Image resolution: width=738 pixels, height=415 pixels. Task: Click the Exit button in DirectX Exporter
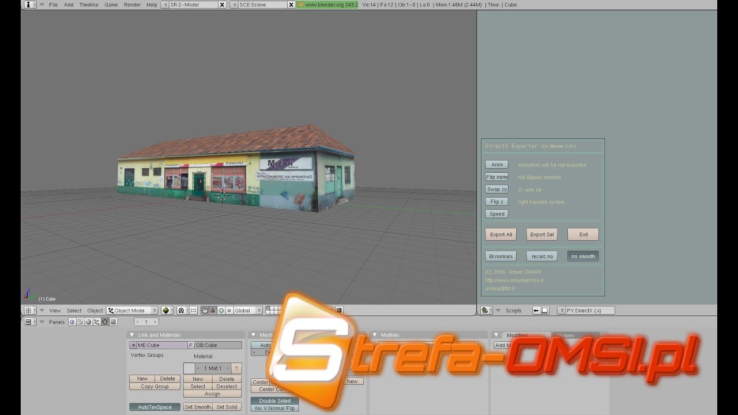pos(583,235)
